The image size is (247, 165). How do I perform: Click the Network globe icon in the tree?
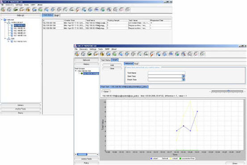[5, 20]
